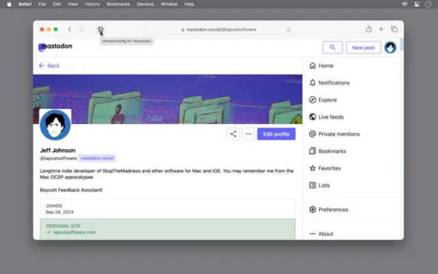Open Explore in the sidebar
Screen dimensions: 438x274
(x=327, y=100)
